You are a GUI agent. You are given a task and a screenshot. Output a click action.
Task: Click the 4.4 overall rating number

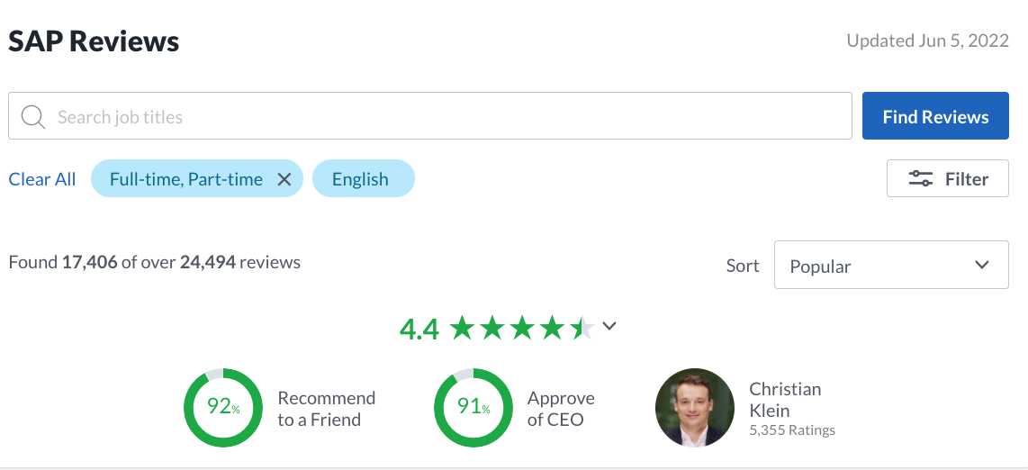click(x=419, y=329)
